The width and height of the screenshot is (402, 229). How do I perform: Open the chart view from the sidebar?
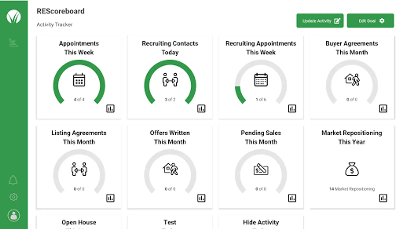click(x=13, y=43)
